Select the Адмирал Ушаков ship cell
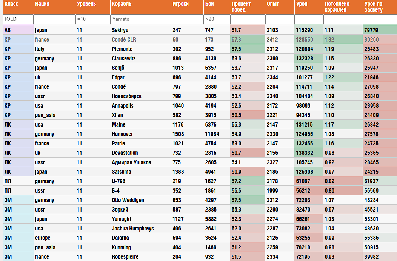 click(x=131, y=162)
